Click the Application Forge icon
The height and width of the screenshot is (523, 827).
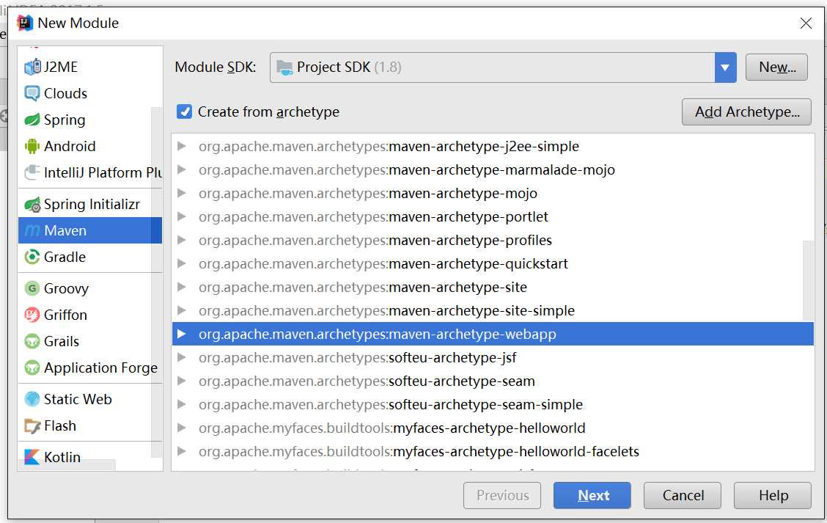point(32,367)
